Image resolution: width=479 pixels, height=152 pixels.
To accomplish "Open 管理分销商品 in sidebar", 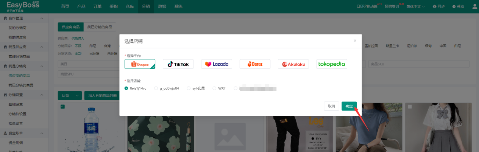I will 19,56.
